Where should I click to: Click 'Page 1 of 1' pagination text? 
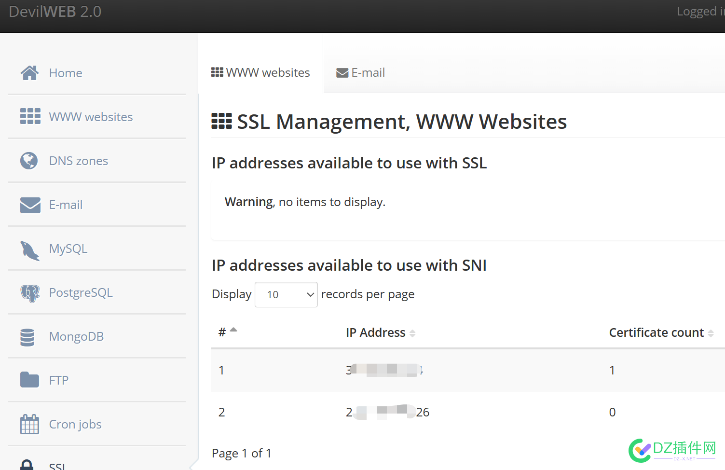point(242,453)
